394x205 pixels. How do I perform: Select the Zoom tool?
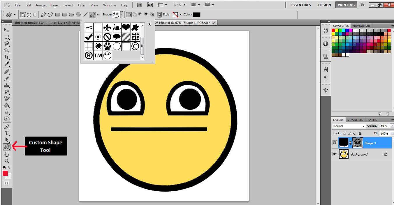(6, 160)
